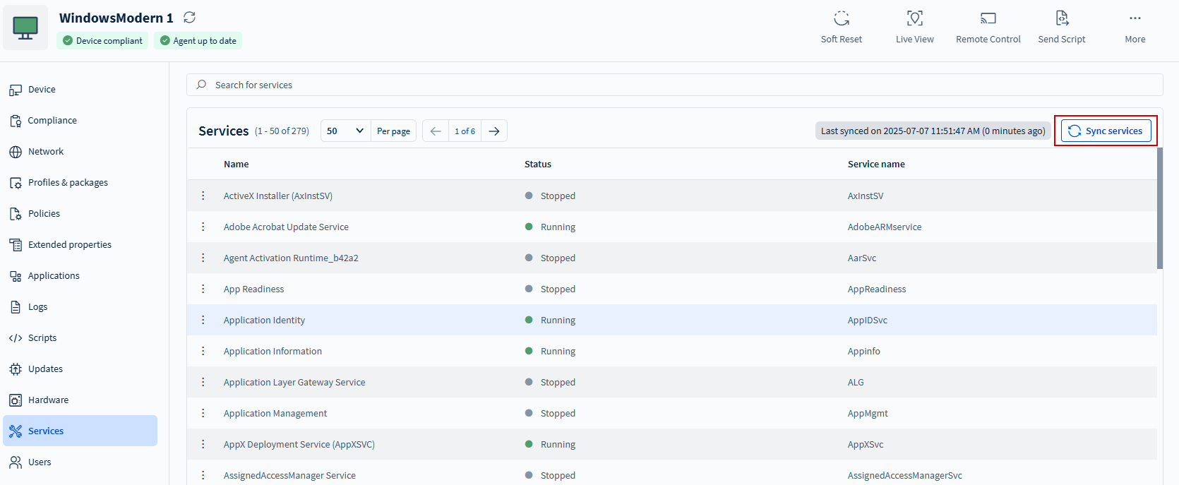This screenshot has height=485, width=1179.
Task: Navigate to Scripts in sidebar
Action: click(42, 338)
